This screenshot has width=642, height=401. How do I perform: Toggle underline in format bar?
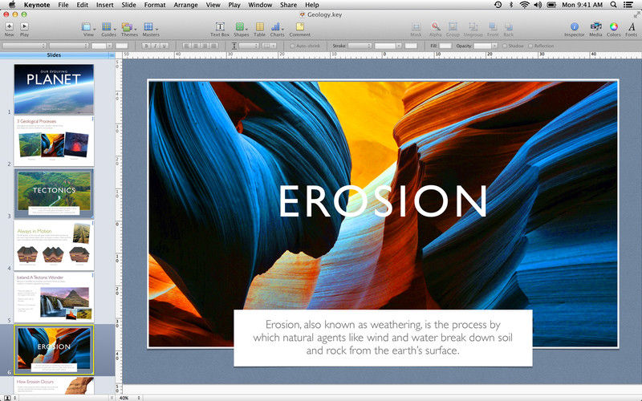[165, 47]
